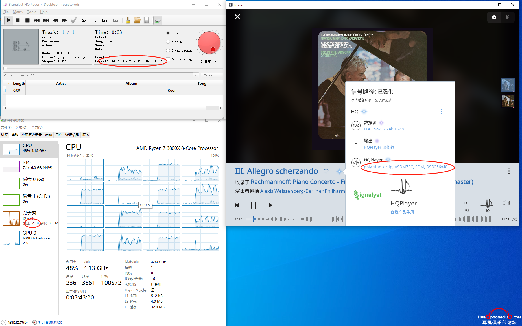
Task: Click the brush clear-playlist icon
Action: tap(128, 20)
